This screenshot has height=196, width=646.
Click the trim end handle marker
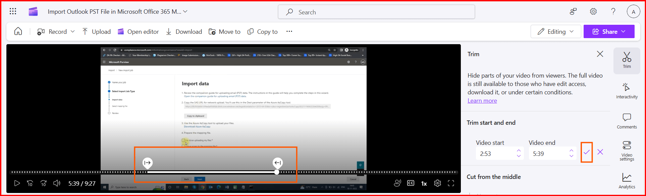pos(277,163)
